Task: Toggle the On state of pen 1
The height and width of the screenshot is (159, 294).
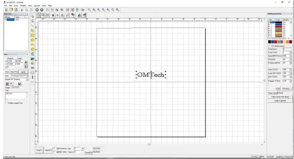Action: coord(284,24)
